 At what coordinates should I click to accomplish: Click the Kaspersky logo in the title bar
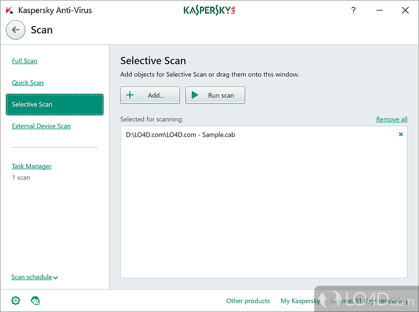pos(209,10)
